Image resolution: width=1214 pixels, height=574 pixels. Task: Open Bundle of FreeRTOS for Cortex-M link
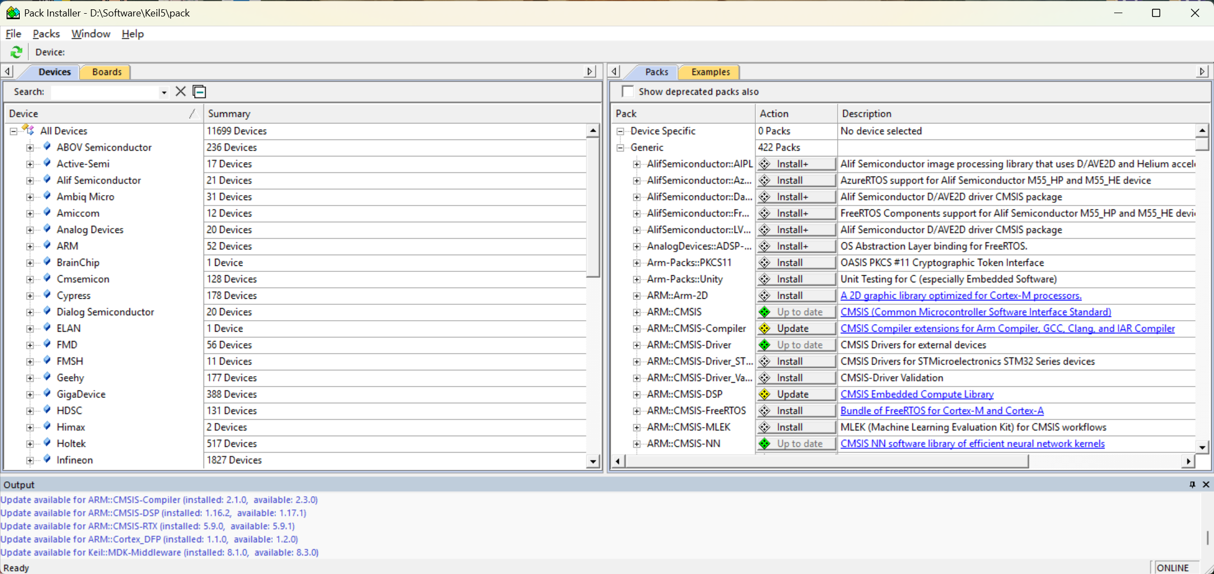pos(942,411)
